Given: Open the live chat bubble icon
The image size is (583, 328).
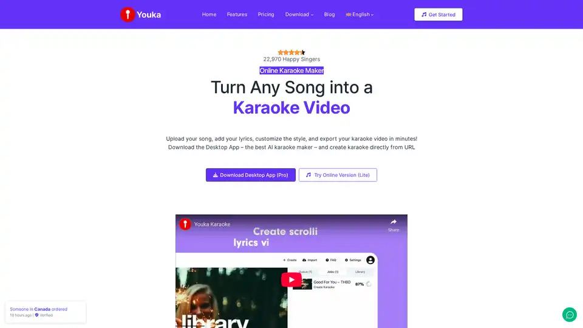Looking at the screenshot, I should 569,315.
